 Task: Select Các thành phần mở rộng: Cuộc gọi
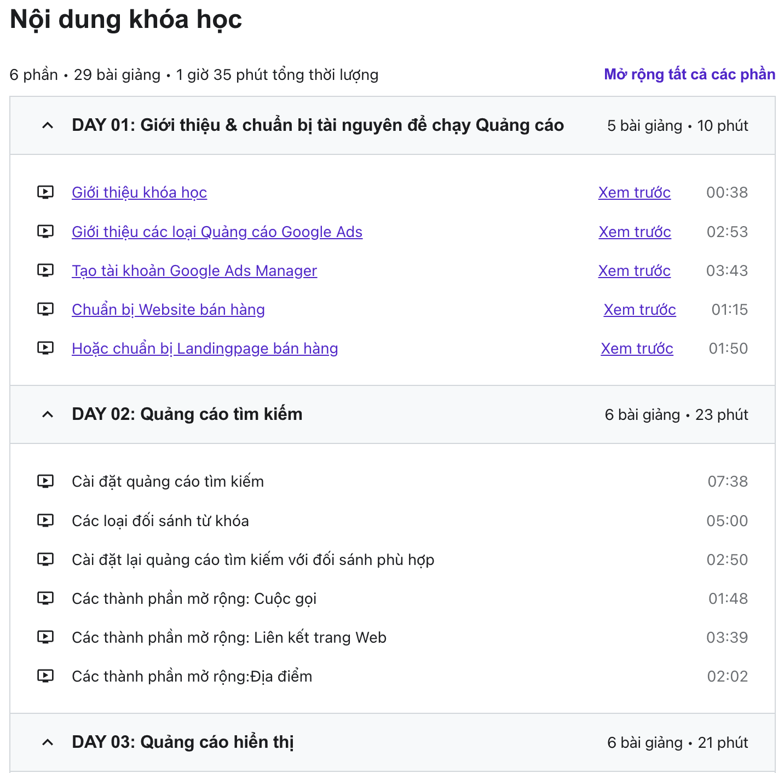point(194,599)
